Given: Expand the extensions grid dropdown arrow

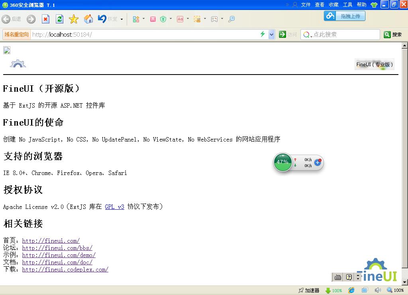Looking at the screenshot, I should click(143, 19).
